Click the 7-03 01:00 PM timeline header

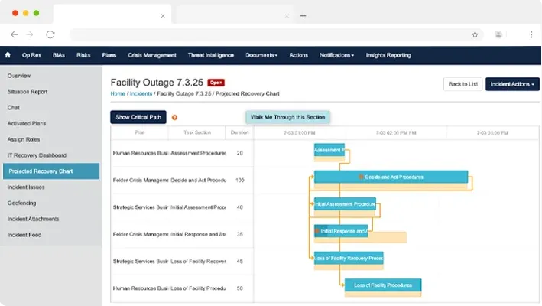point(300,133)
